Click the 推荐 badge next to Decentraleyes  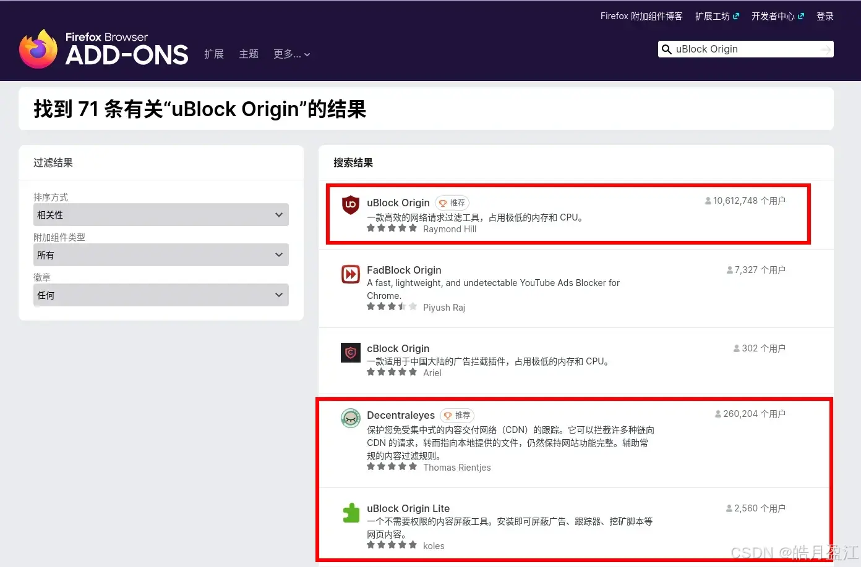coord(457,415)
